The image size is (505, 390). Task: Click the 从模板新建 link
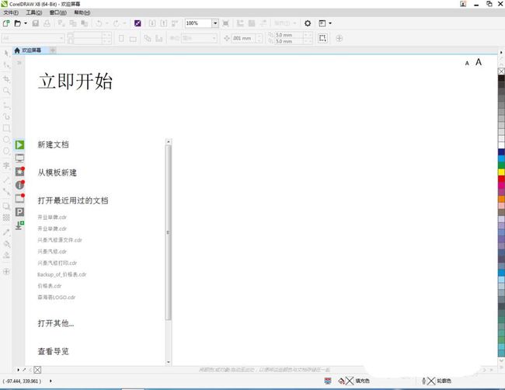pyautogui.click(x=57, y=172)
